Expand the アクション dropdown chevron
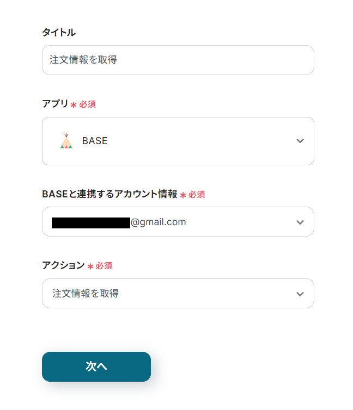The width and height of the screenshot is (353, 410). point(300,294)
